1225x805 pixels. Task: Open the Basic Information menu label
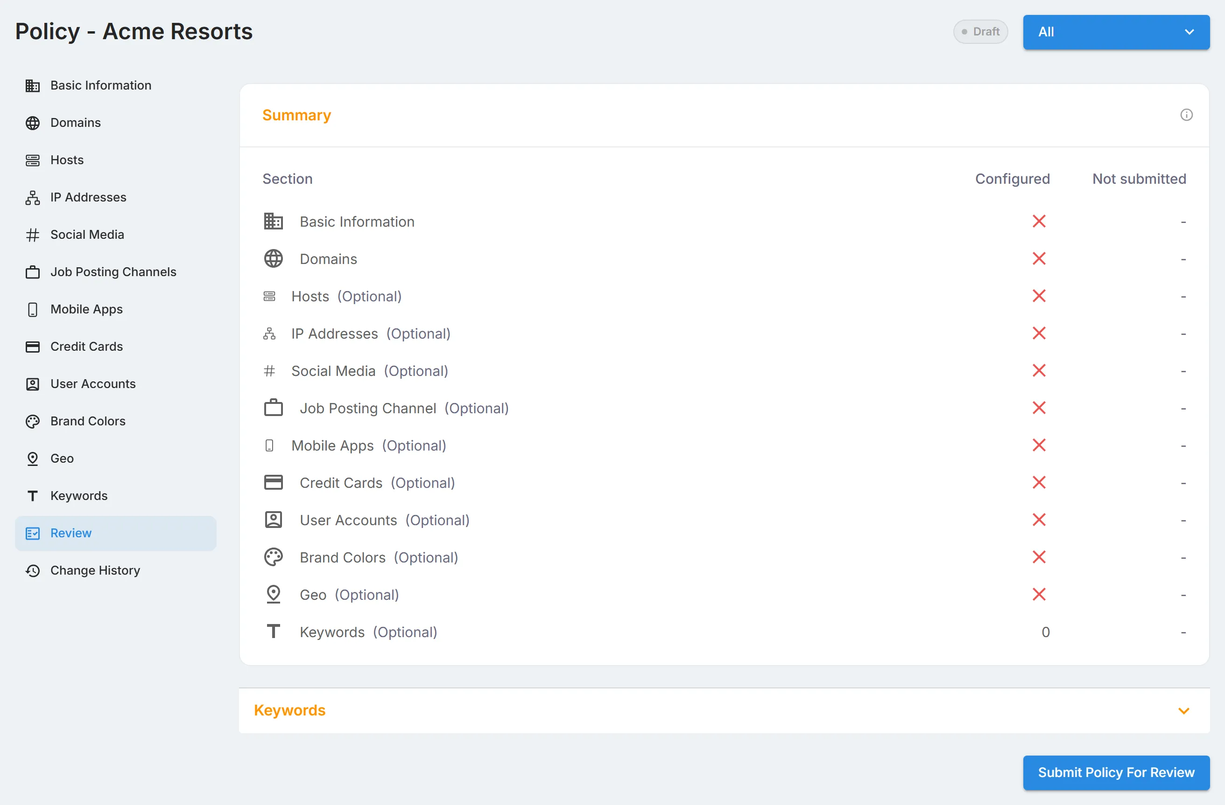click(101, 85)
